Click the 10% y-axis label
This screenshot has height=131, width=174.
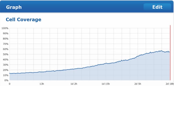point(5,75)
